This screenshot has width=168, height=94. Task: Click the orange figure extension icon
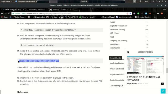click(150, 14)
